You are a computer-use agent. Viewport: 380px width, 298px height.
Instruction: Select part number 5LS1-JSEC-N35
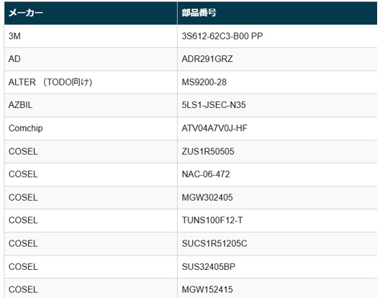[x=214, y=105]
